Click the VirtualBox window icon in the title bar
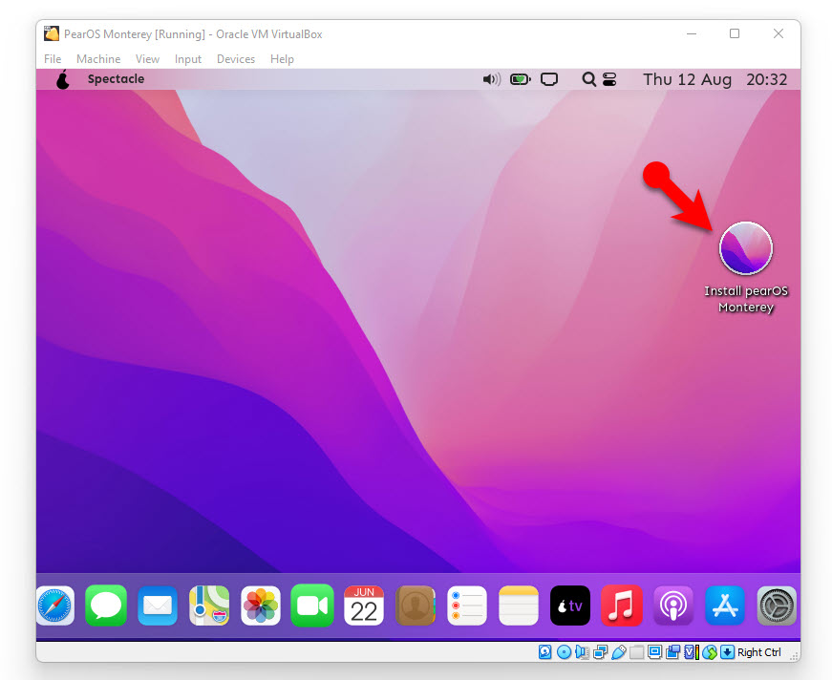The width and height of the screenshot is (832, 680). click(x=52, y=33)
